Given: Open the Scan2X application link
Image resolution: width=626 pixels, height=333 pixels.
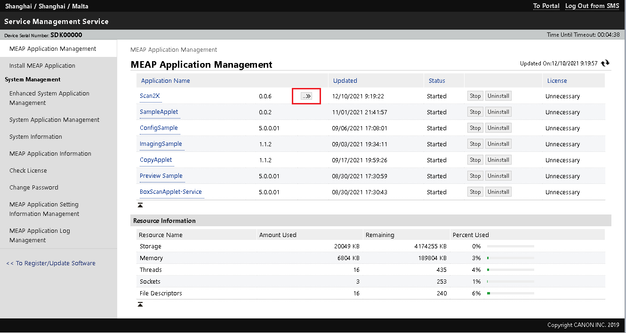Looking at the screenshot, I should (150, 96).
